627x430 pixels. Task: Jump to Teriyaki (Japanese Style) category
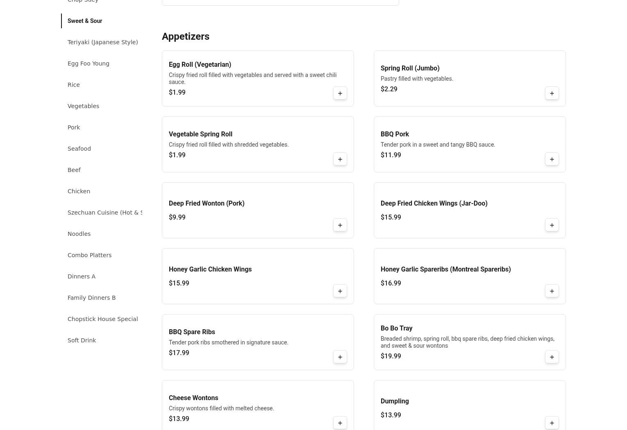click(102, 42)
